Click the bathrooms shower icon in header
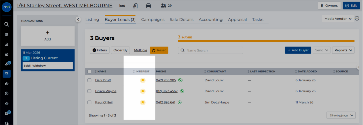The image size is (363, 125). tap(135, 6)
